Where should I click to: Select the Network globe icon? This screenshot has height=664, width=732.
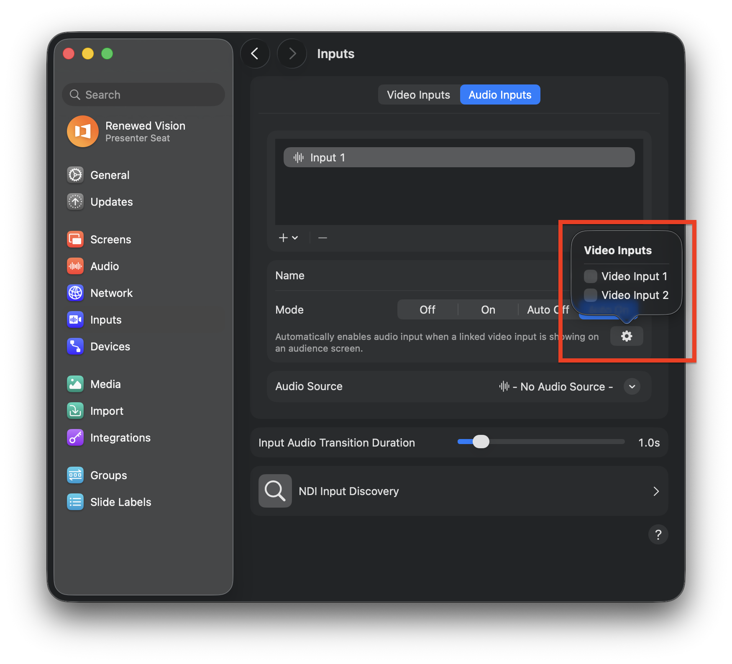pyautogui.click(x=75, y=293)
